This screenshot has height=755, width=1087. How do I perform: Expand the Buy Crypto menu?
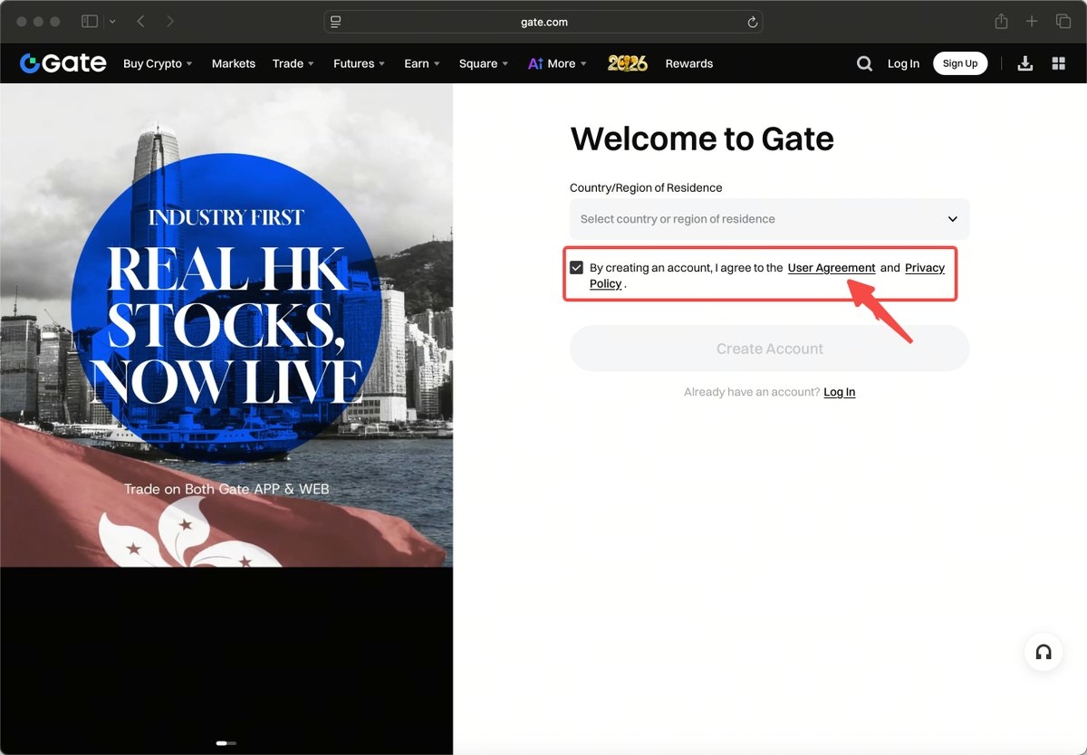[x=159, y=63]
